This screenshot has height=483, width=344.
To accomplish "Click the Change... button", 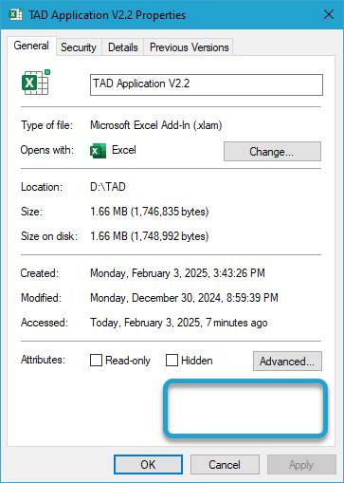I will point(272,152).
